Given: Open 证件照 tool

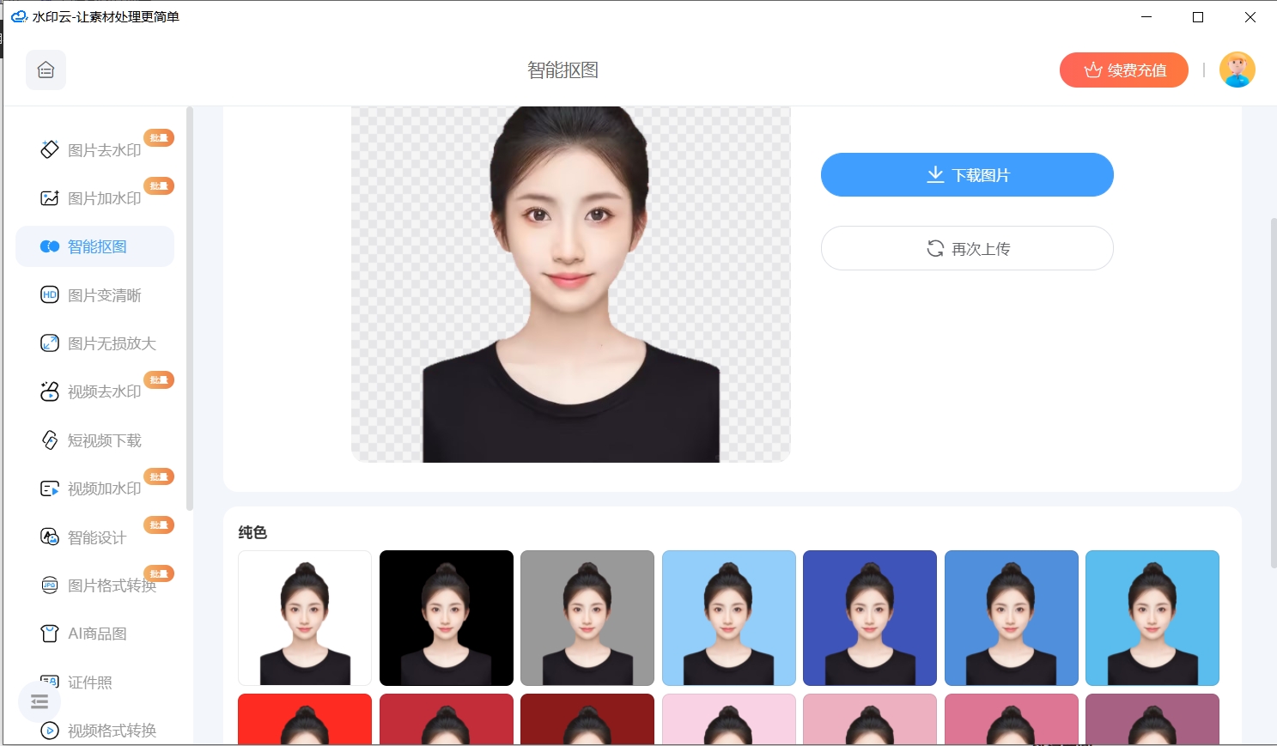Looking at the screenshot, I should pos(94,682).
